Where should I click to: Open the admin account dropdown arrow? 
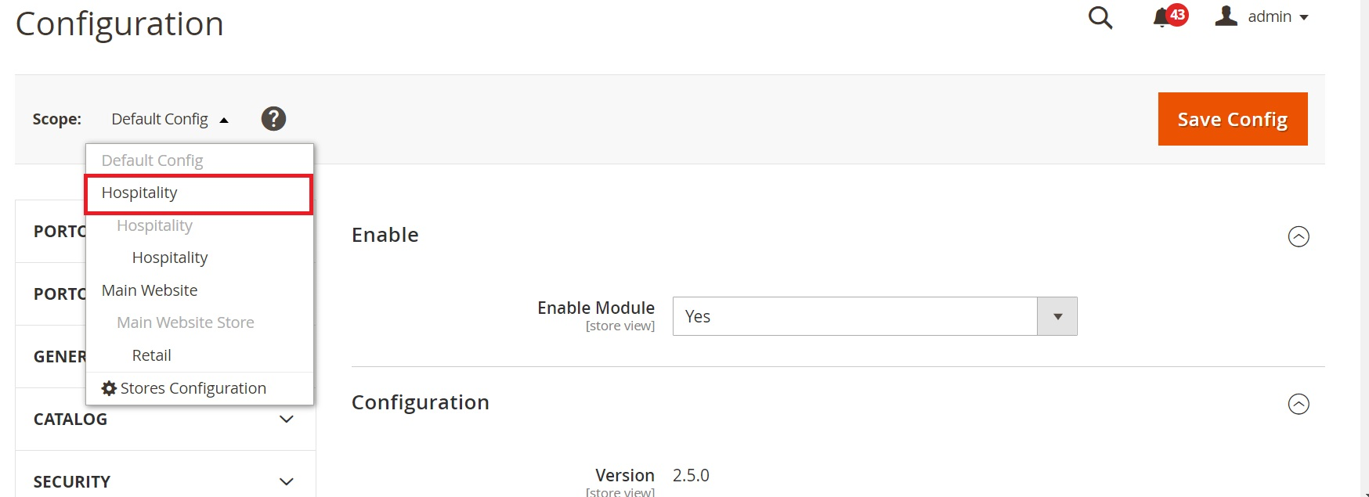(x=1304, y=17)
